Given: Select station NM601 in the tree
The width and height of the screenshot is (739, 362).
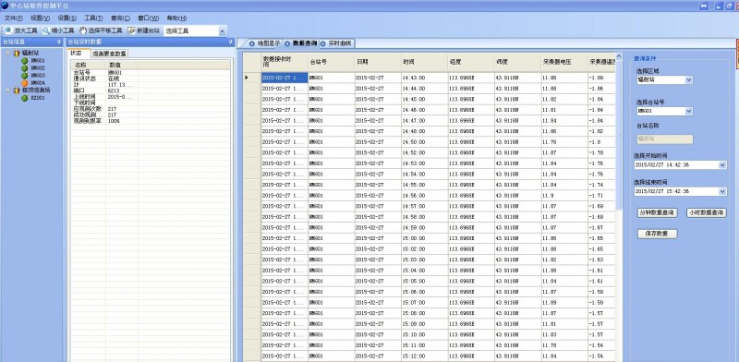Looking at the screenshot, I should click(38, 61).
